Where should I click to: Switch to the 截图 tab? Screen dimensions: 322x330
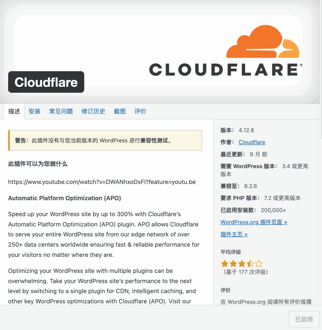120,111
